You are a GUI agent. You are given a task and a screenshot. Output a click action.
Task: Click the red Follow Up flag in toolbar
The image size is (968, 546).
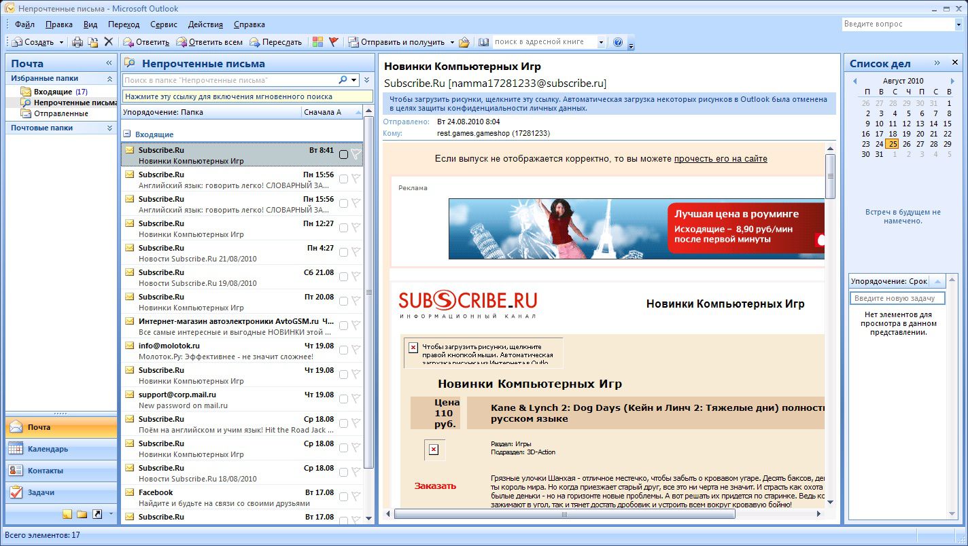point(333,42)
